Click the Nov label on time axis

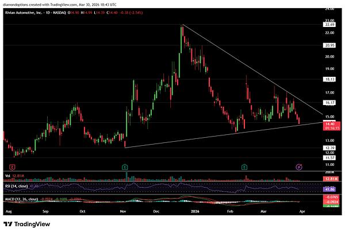tap(123, 211)
